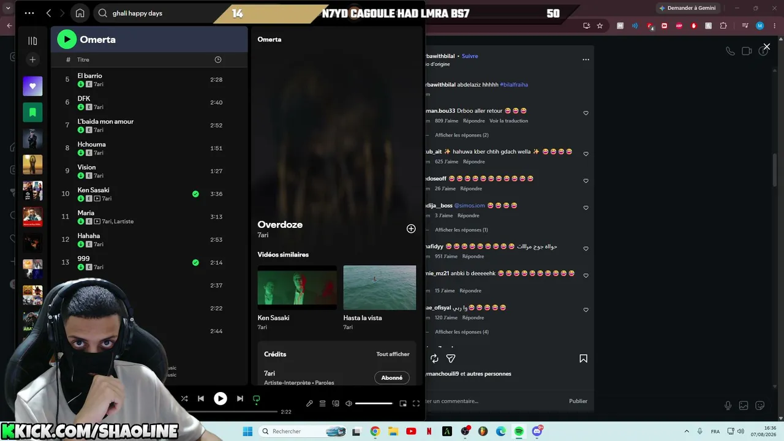Open connect to a device panel
This screenshot has height=441, width=784.
[x=336, y=404]
